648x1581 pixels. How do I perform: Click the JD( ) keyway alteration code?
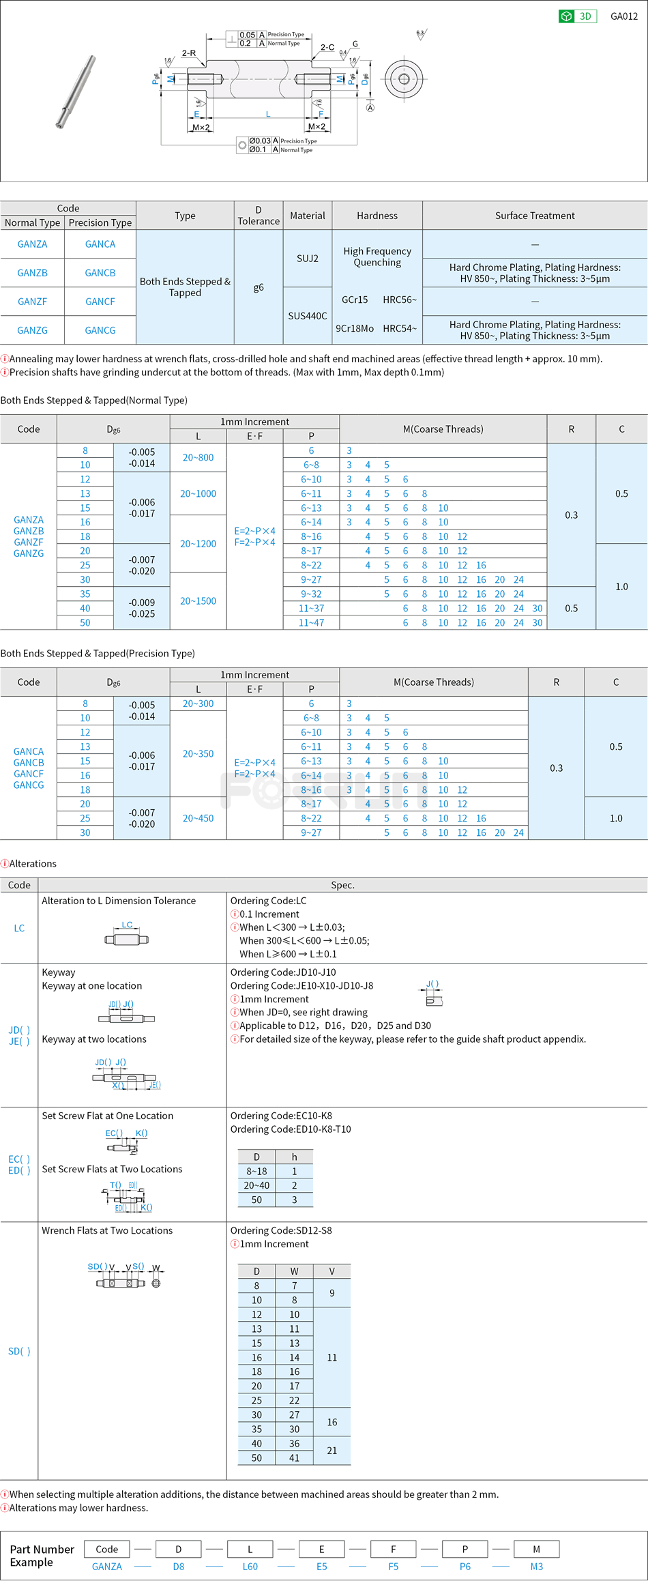[19, 1030]
